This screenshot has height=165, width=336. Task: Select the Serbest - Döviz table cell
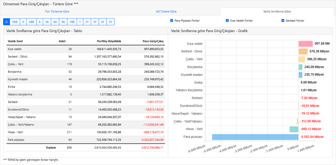coord(18,56)
